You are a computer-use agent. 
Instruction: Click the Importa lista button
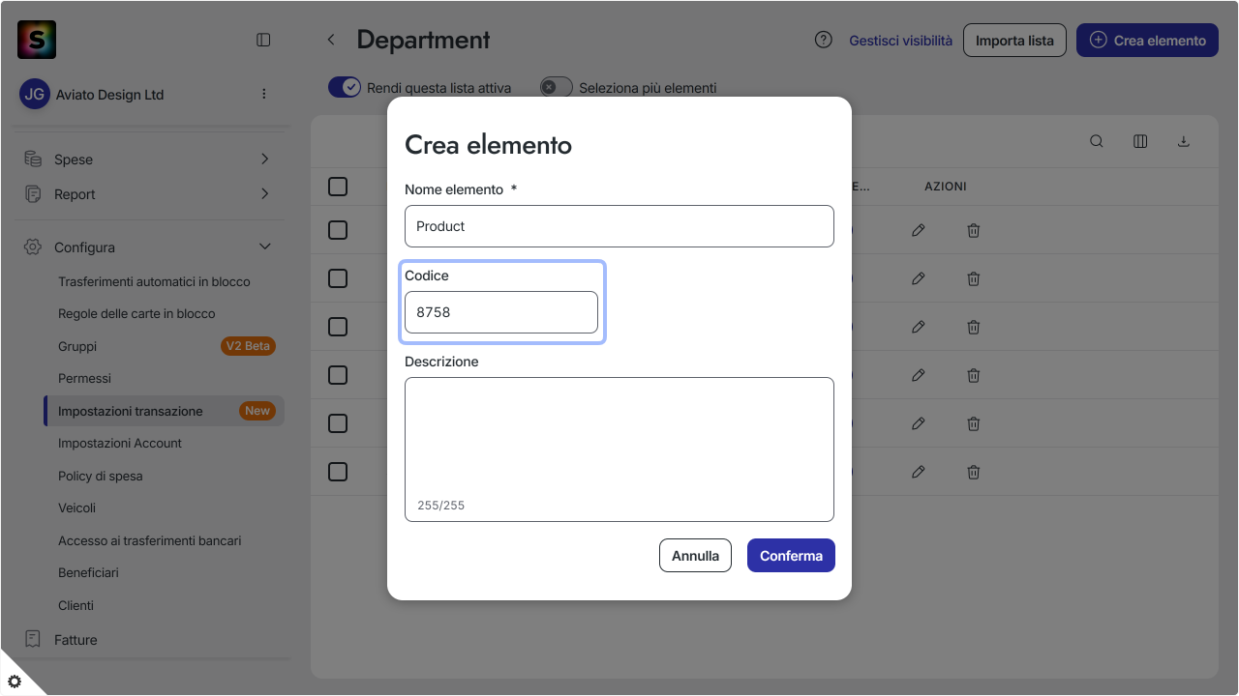click(x=1014, y=41)
